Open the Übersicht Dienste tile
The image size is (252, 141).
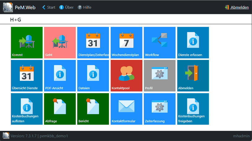[27, 76]
